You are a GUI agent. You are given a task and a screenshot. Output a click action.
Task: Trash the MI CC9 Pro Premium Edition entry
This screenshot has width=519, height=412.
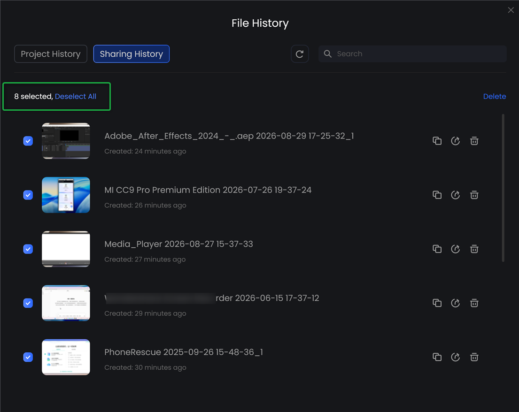point(474,195)
